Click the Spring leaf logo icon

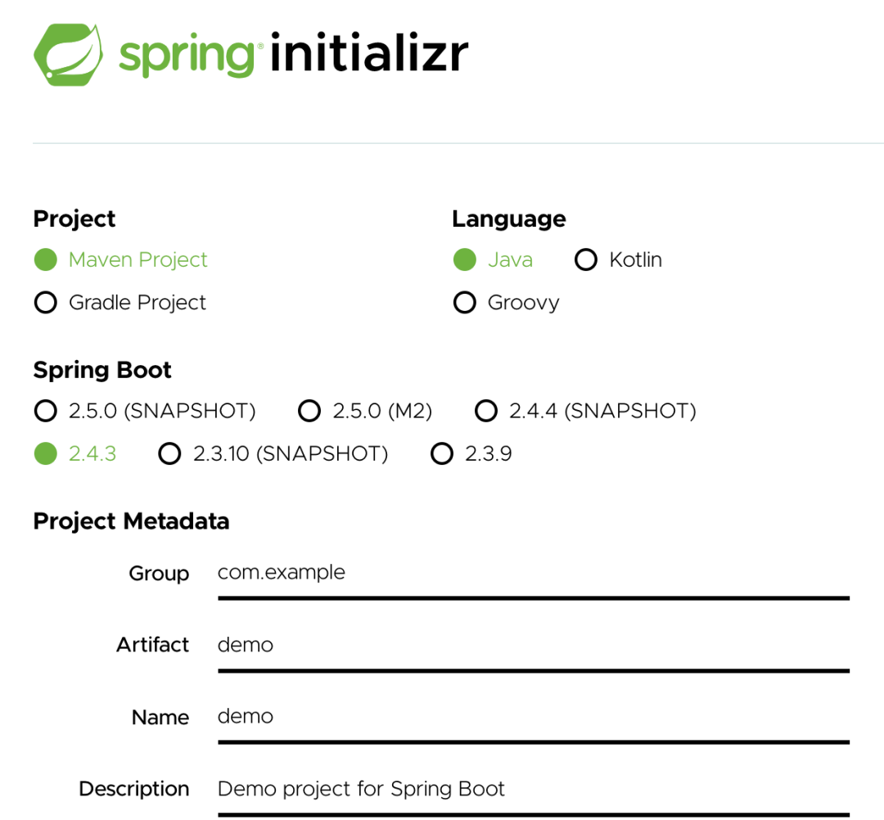pos(70,55)
